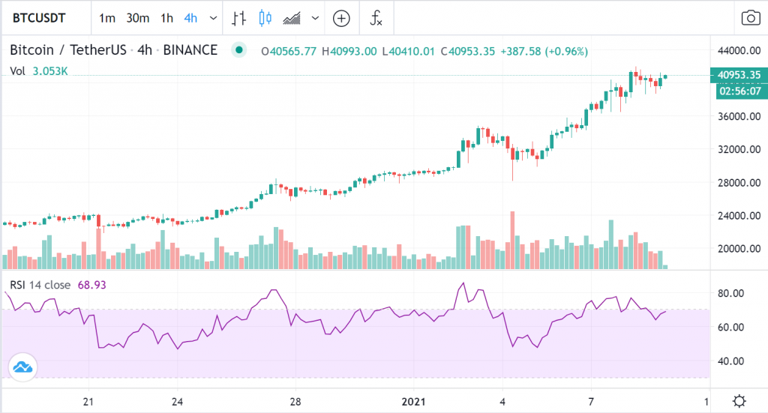Switch to the 30m timeframe
Screen dimensions: 768x413
(x=137, y=17)
